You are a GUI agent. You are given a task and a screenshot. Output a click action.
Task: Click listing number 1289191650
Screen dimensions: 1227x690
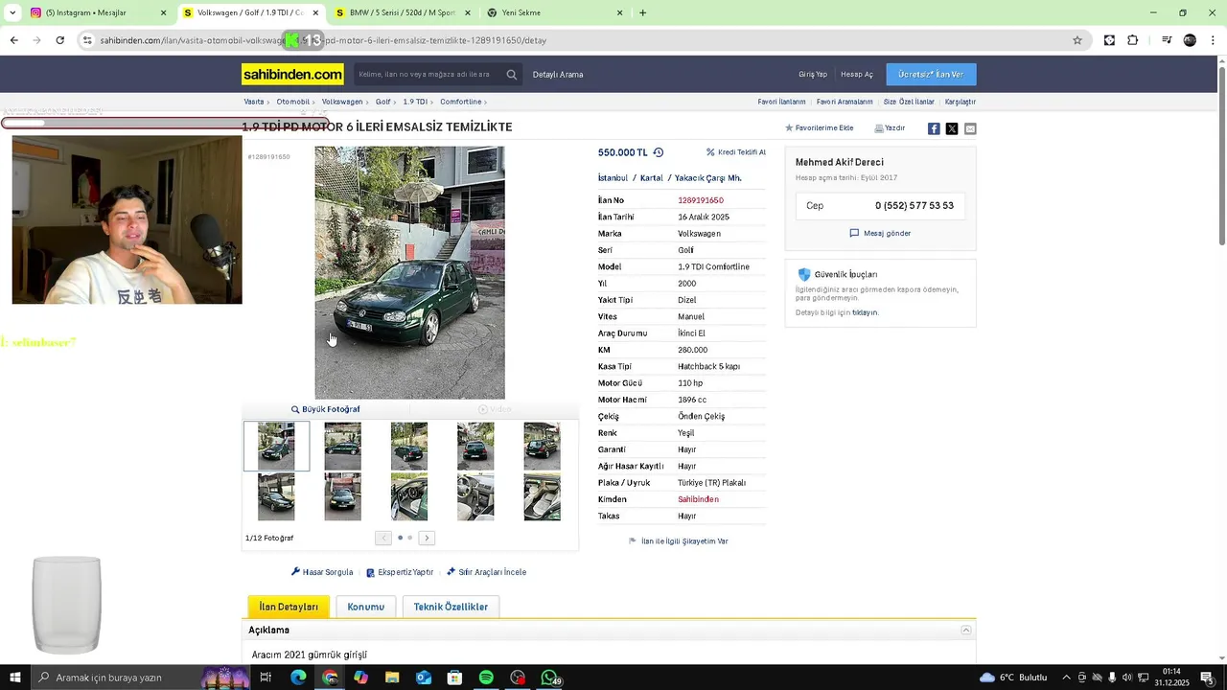pyautogui.click(x=700, y=200)
